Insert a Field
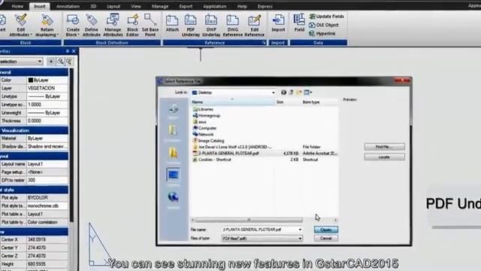 tap(299, 23)
